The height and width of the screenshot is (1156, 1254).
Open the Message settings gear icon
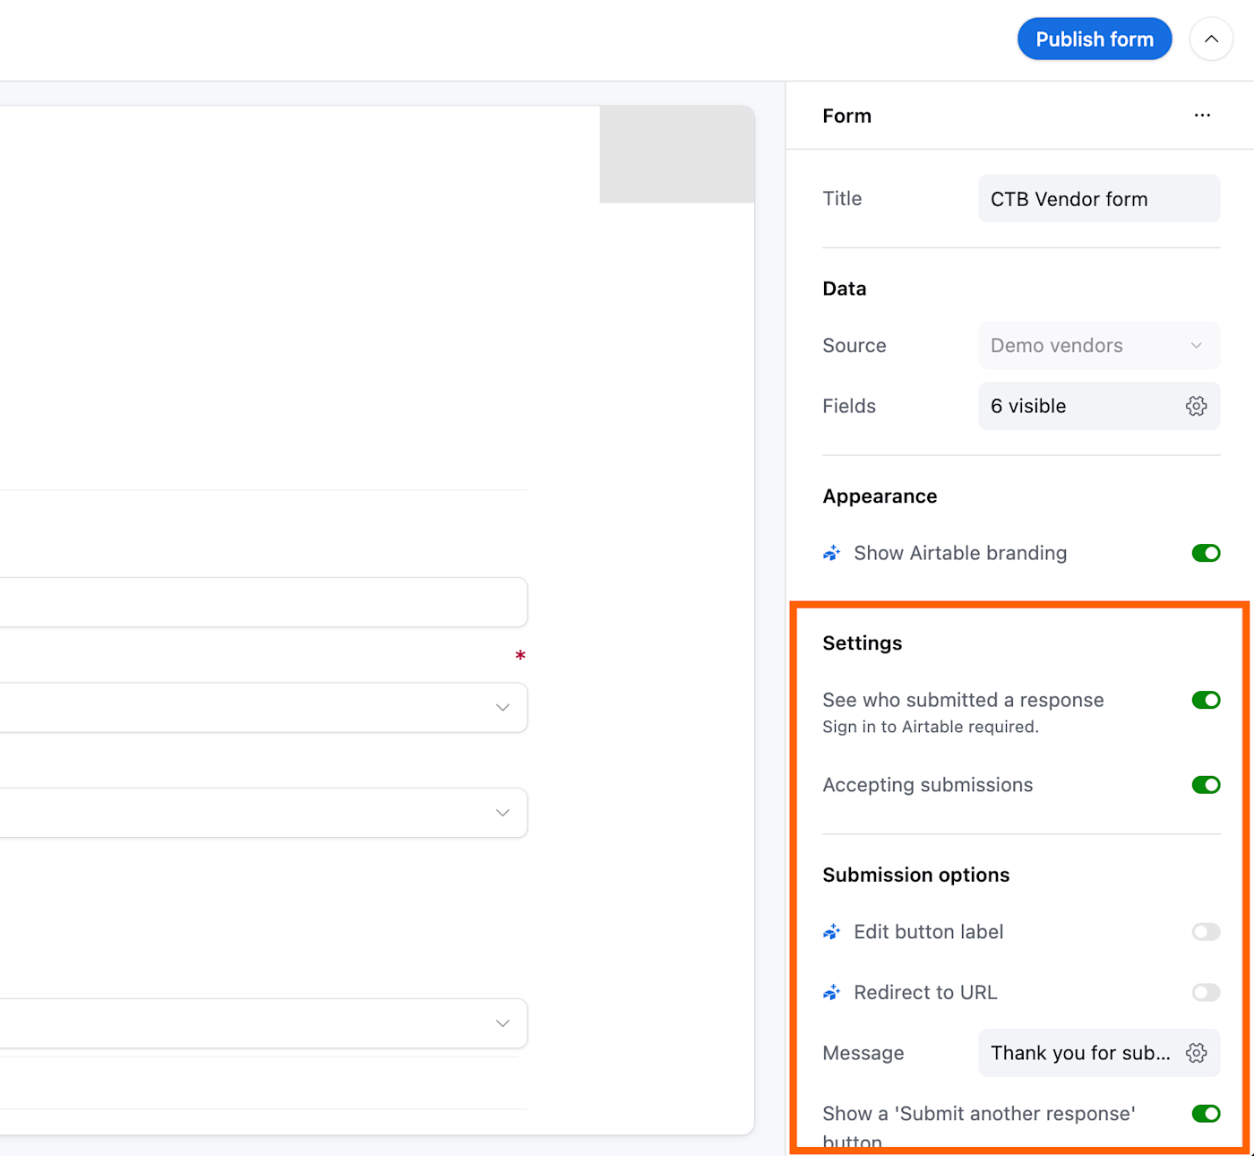pos(1196,1053)
